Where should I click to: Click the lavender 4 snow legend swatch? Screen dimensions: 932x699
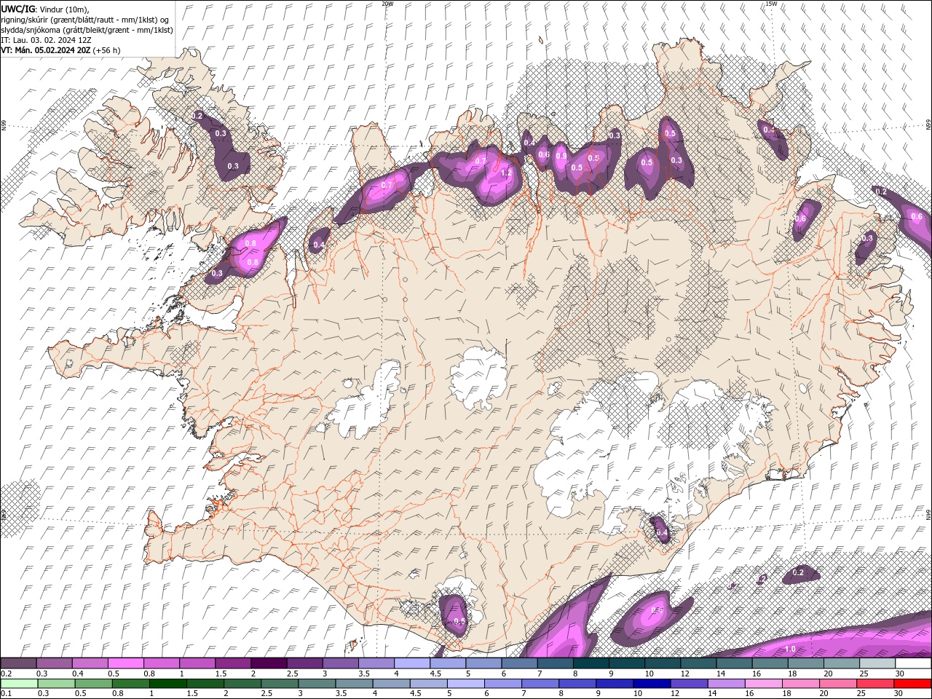pyautogui.click(x=411, y=663)
